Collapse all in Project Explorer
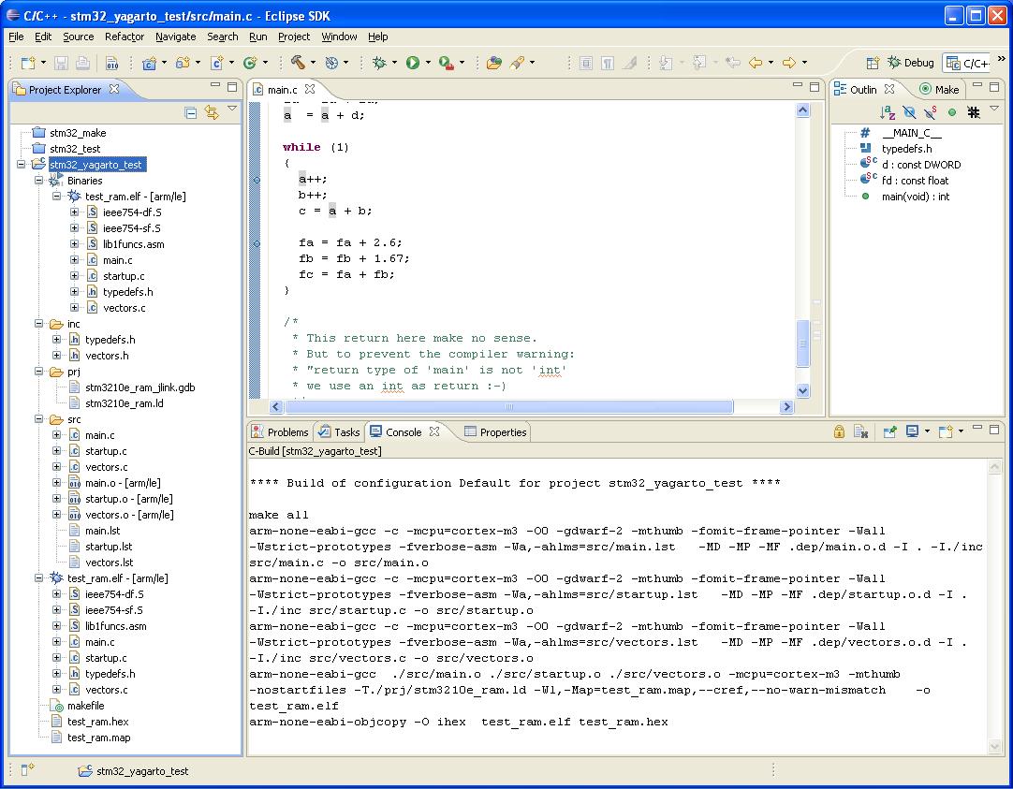Image resolution: width=1013 pixels, height=789 pixels. (191, 113)
